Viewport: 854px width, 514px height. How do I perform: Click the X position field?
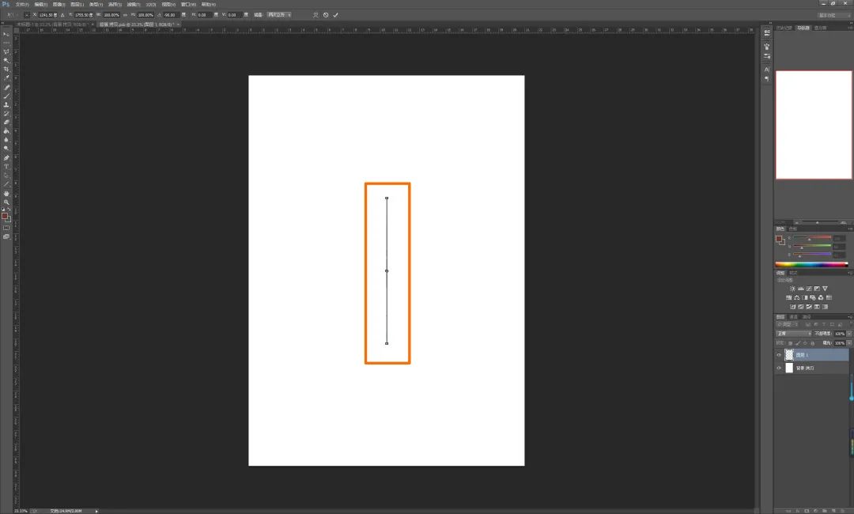click(48, 15)
